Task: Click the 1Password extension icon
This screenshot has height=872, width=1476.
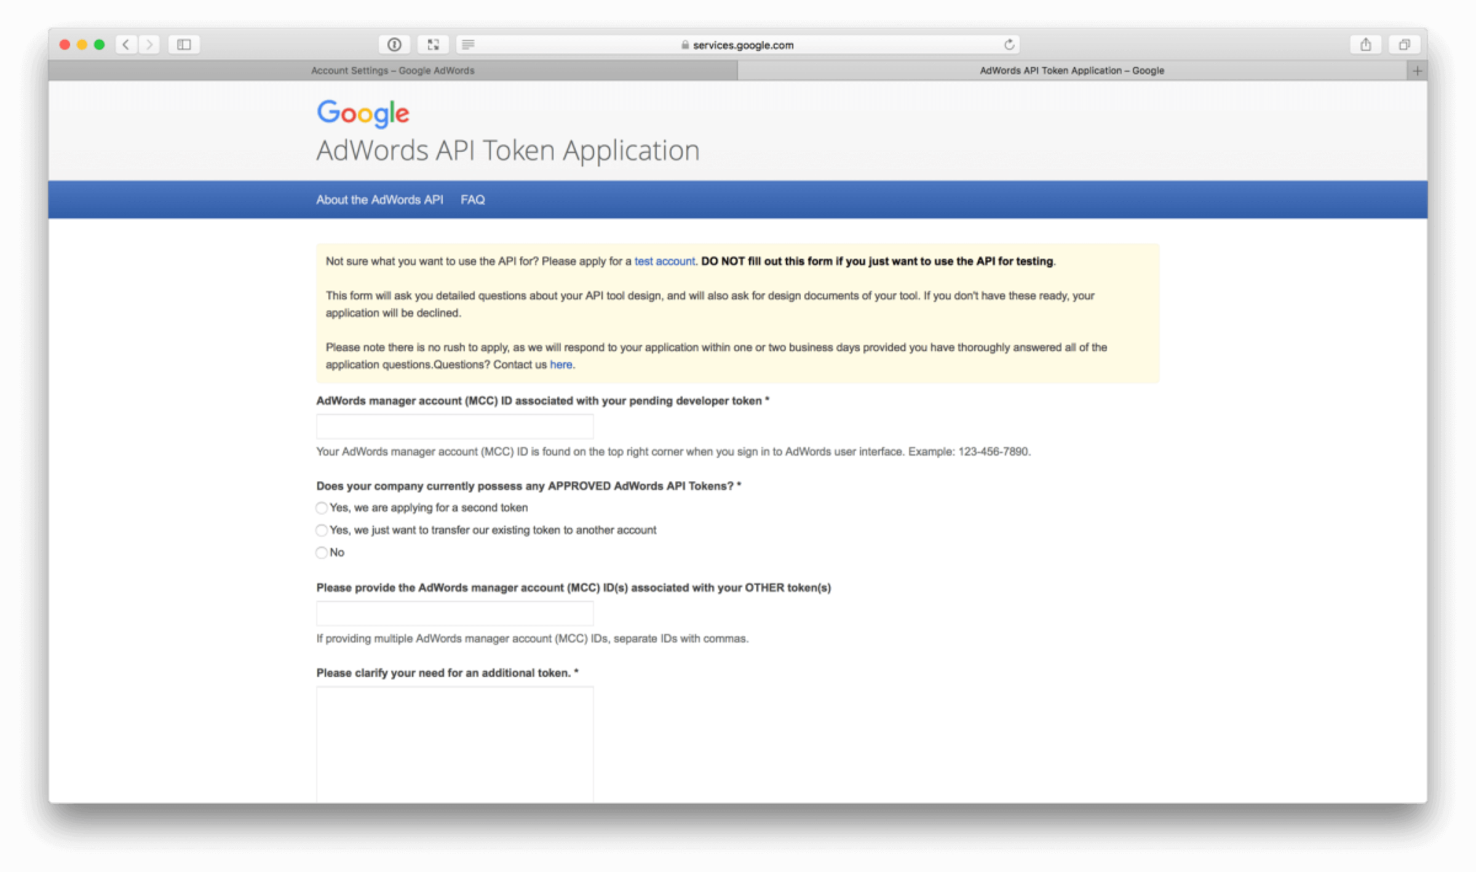Action: [394, 44]
